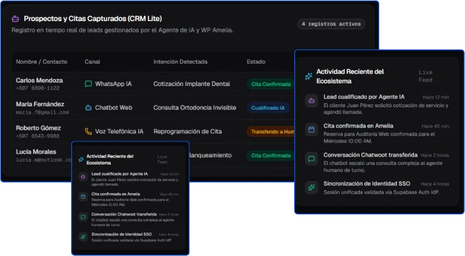Click the Nombre / Contacto column header
The image size is (465, 256).
(x=42, y=62)
